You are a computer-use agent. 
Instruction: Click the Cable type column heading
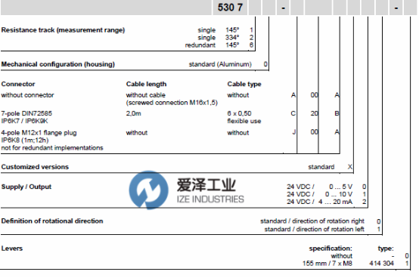click(244, 84)
